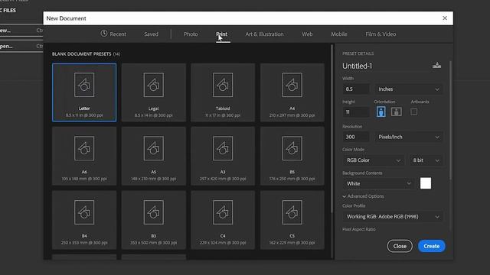Image resolution: width=490 pixels, height=275 pixels.
Task: Pick the Tabloid preset icon
Action: click(223, 85)
